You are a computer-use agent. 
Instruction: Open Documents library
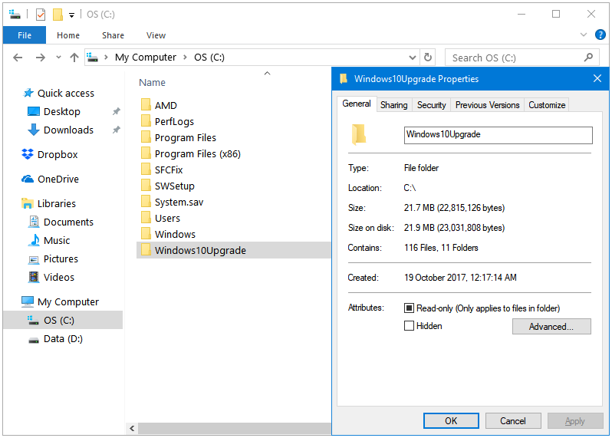pyautogui.click(x=68, y=222)
